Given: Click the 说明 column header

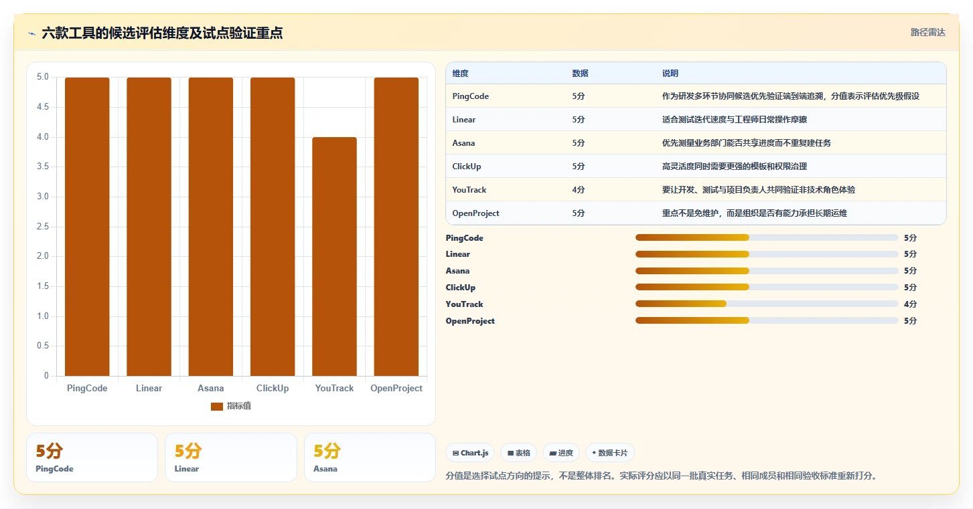Looking at the screenshot, I should coord(670,73).
